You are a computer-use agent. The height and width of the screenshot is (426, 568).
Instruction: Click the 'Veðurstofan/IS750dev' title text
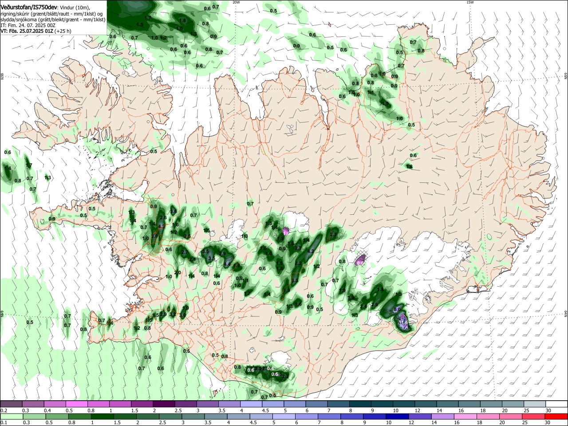(29, 7)
